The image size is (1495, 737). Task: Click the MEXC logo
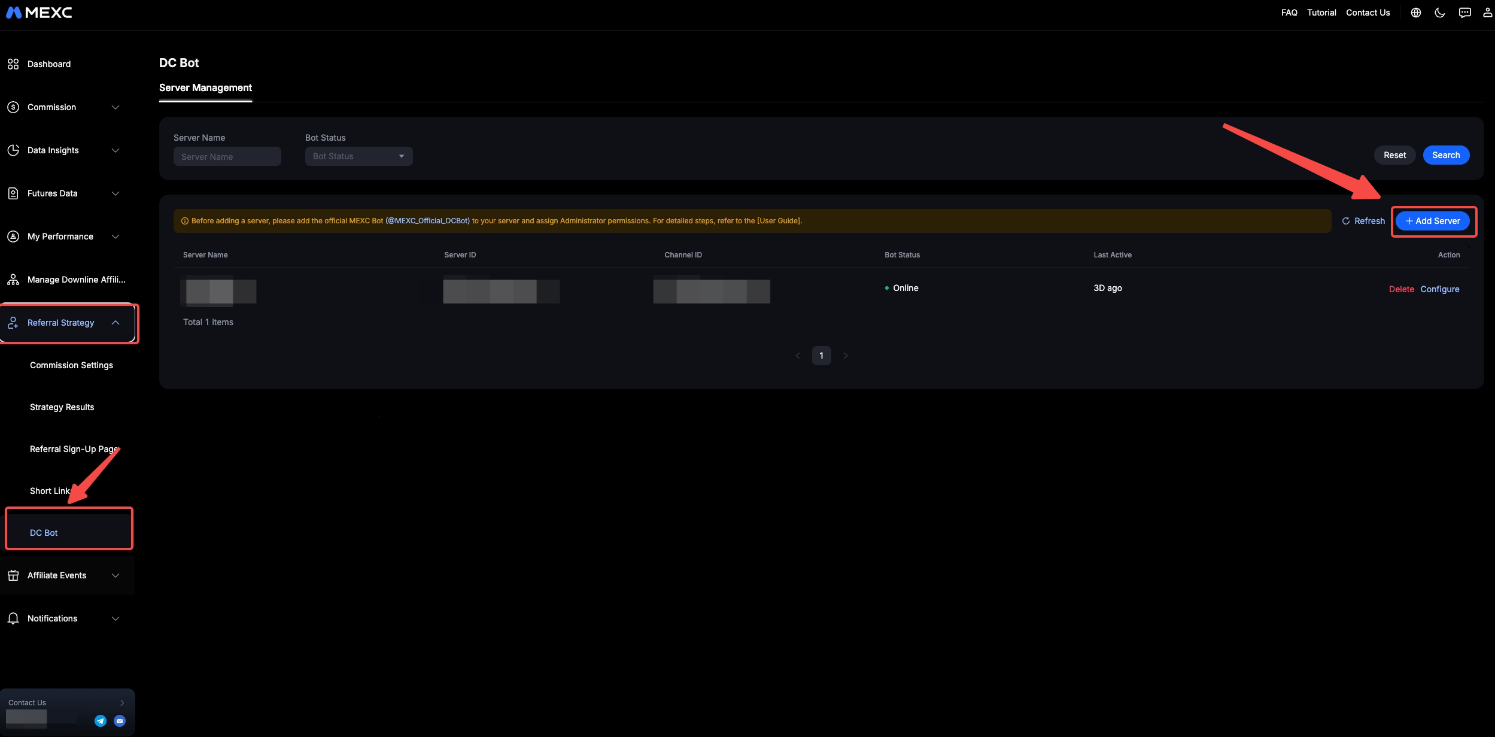39,13
